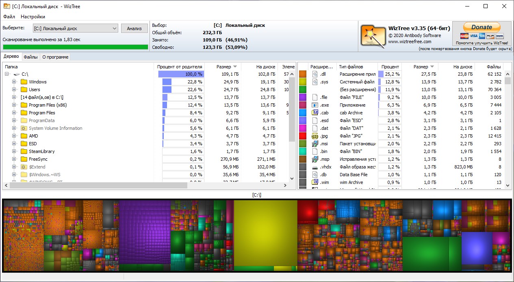Switch to the Файлы tab
514x282 pixels.
point(30,57)
